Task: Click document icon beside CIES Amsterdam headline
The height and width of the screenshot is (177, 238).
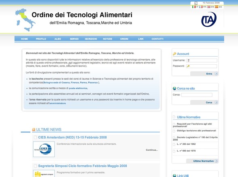Action: tap(36, 137)
